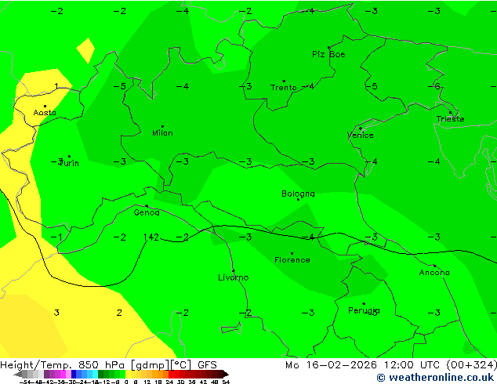Click the yellow swatch in the temperature legend
The height and width of the screenshot is (384, 497).
[x=129, y=374]
